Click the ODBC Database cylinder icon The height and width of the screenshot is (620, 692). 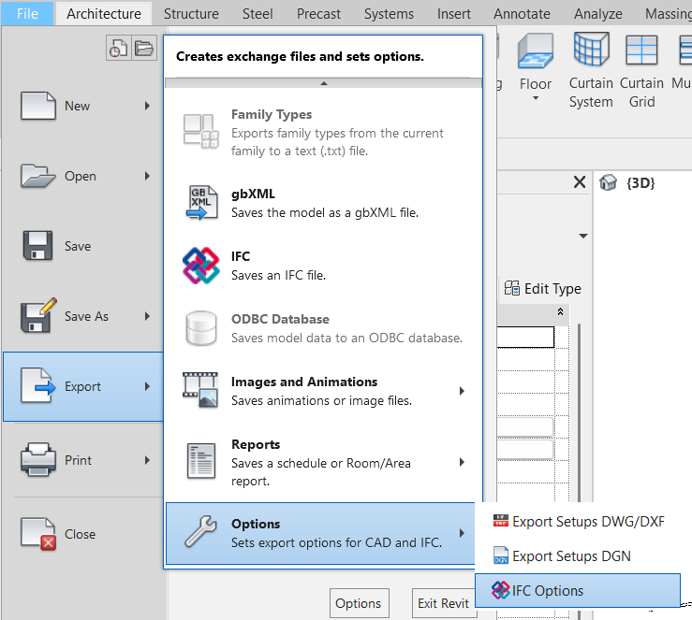coord(201,328)
